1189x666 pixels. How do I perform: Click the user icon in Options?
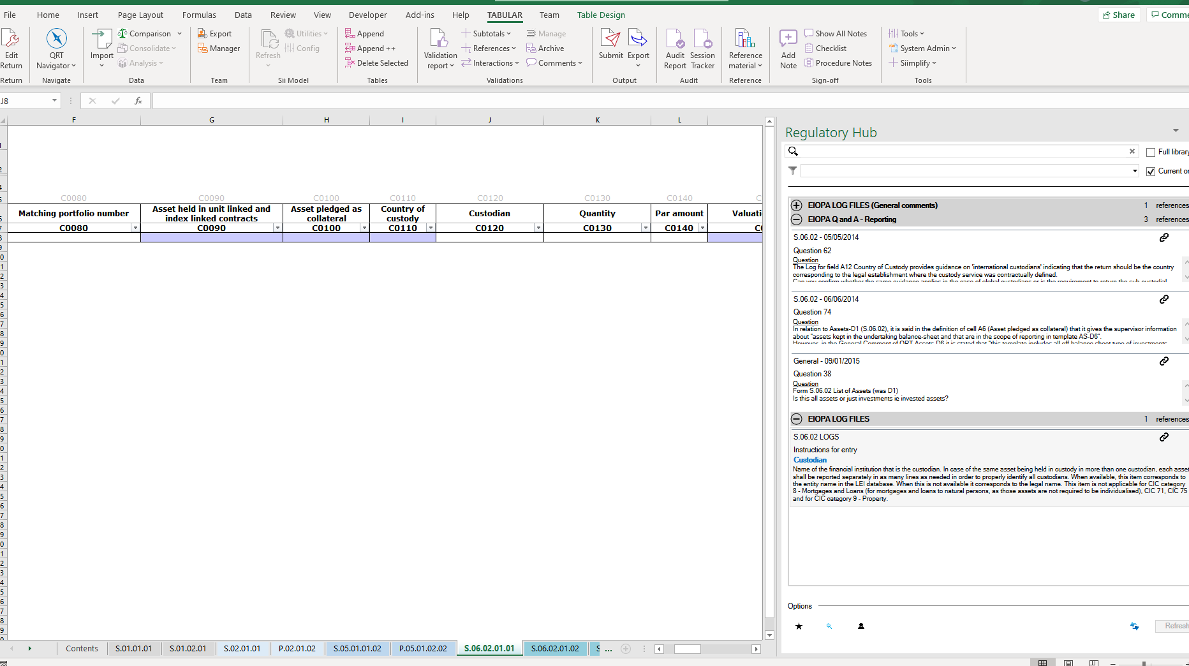(861, 626)
